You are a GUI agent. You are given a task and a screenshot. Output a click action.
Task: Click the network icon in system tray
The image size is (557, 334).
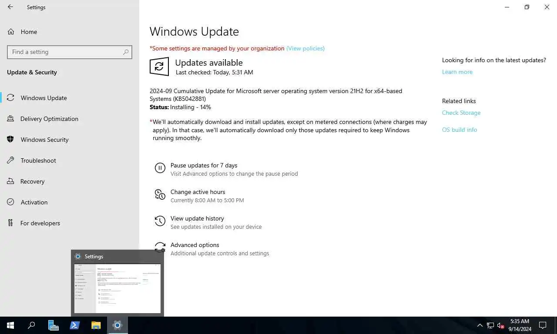tap(490, 325)
